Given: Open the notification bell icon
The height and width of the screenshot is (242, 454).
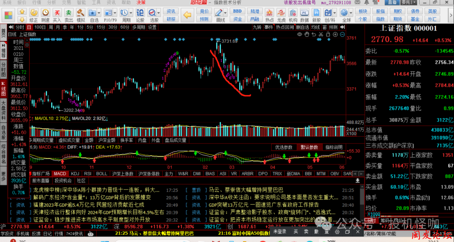Looking at the screenshot, I should click(367, 3).
